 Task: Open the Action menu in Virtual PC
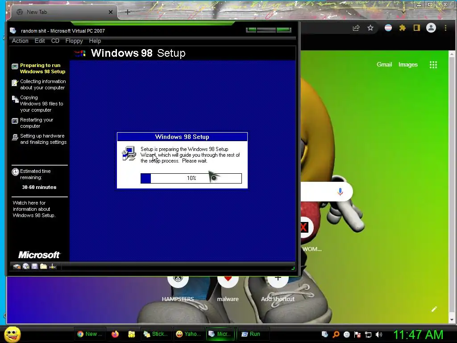[x=20, y=41]
